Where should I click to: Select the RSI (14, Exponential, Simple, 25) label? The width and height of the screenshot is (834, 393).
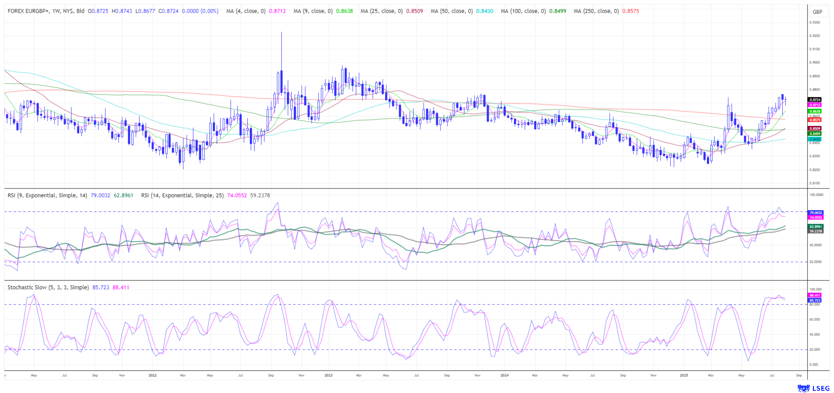coord(182,195)
